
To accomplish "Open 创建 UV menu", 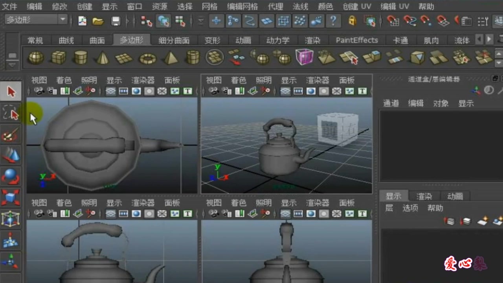I will pos(357,7).
